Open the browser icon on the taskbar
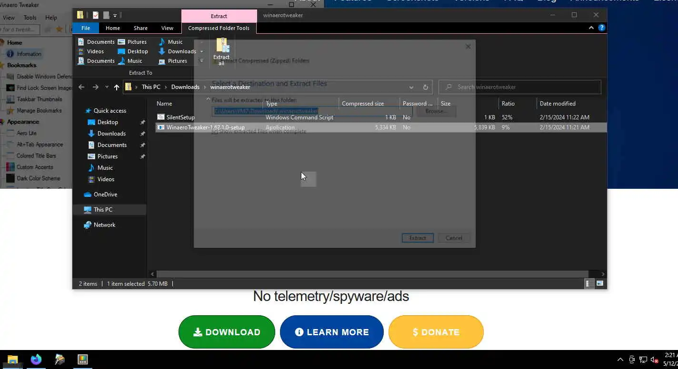 (x=36, y=359)
